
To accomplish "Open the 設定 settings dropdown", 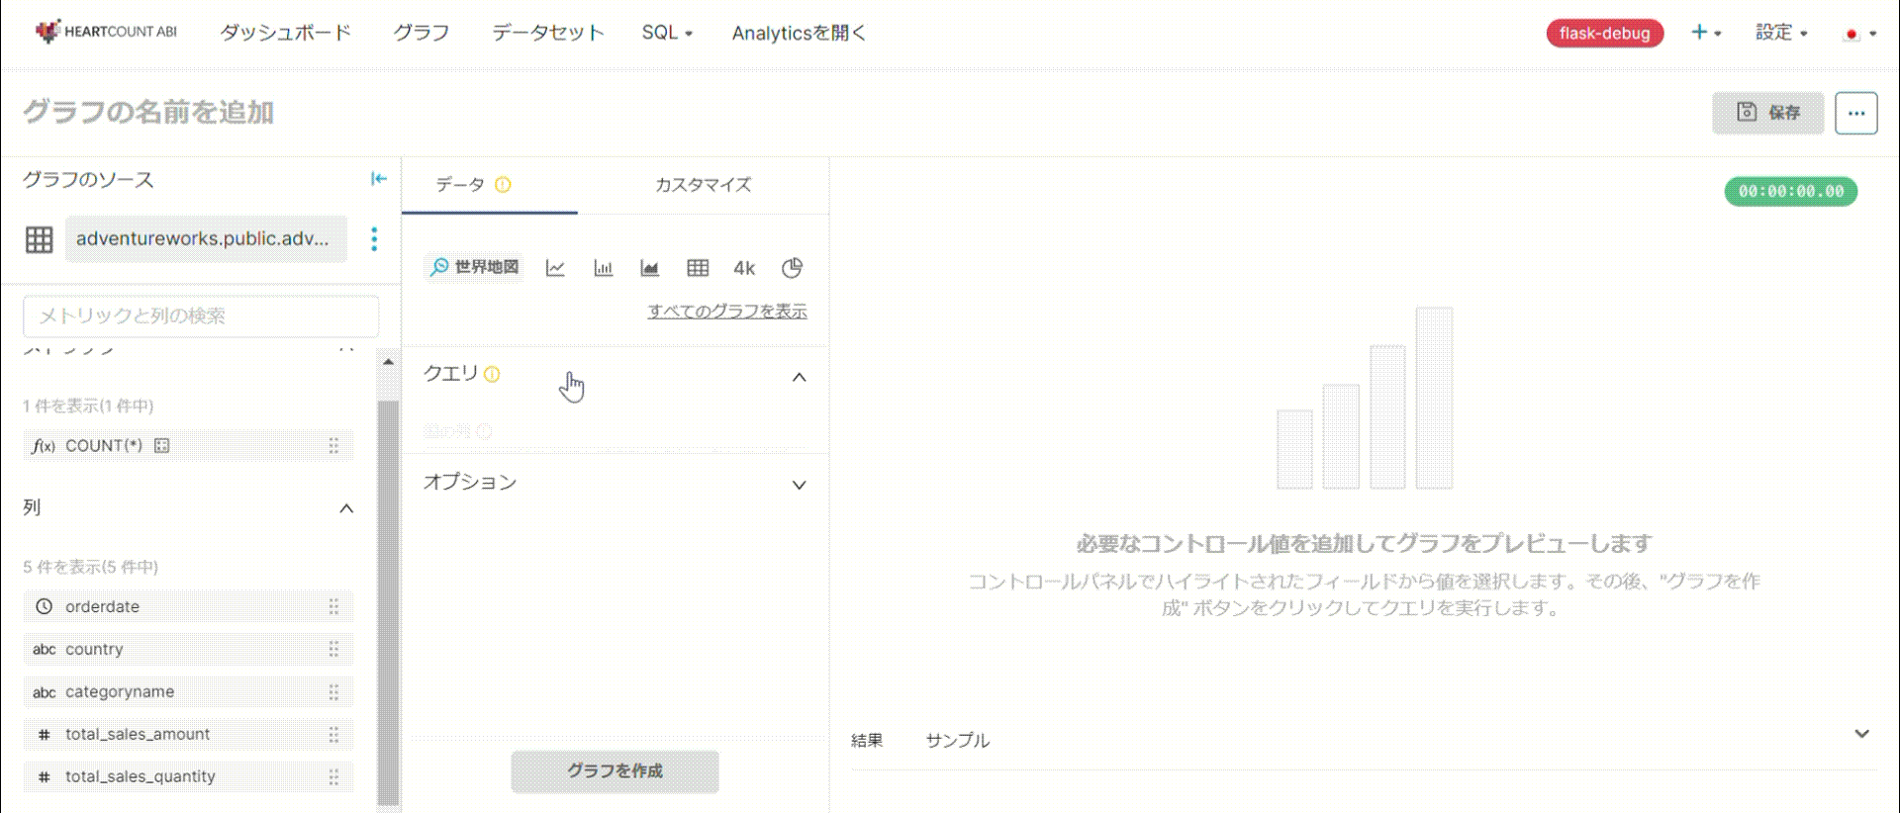I will pyautogui.click(x=1781, y=33).
